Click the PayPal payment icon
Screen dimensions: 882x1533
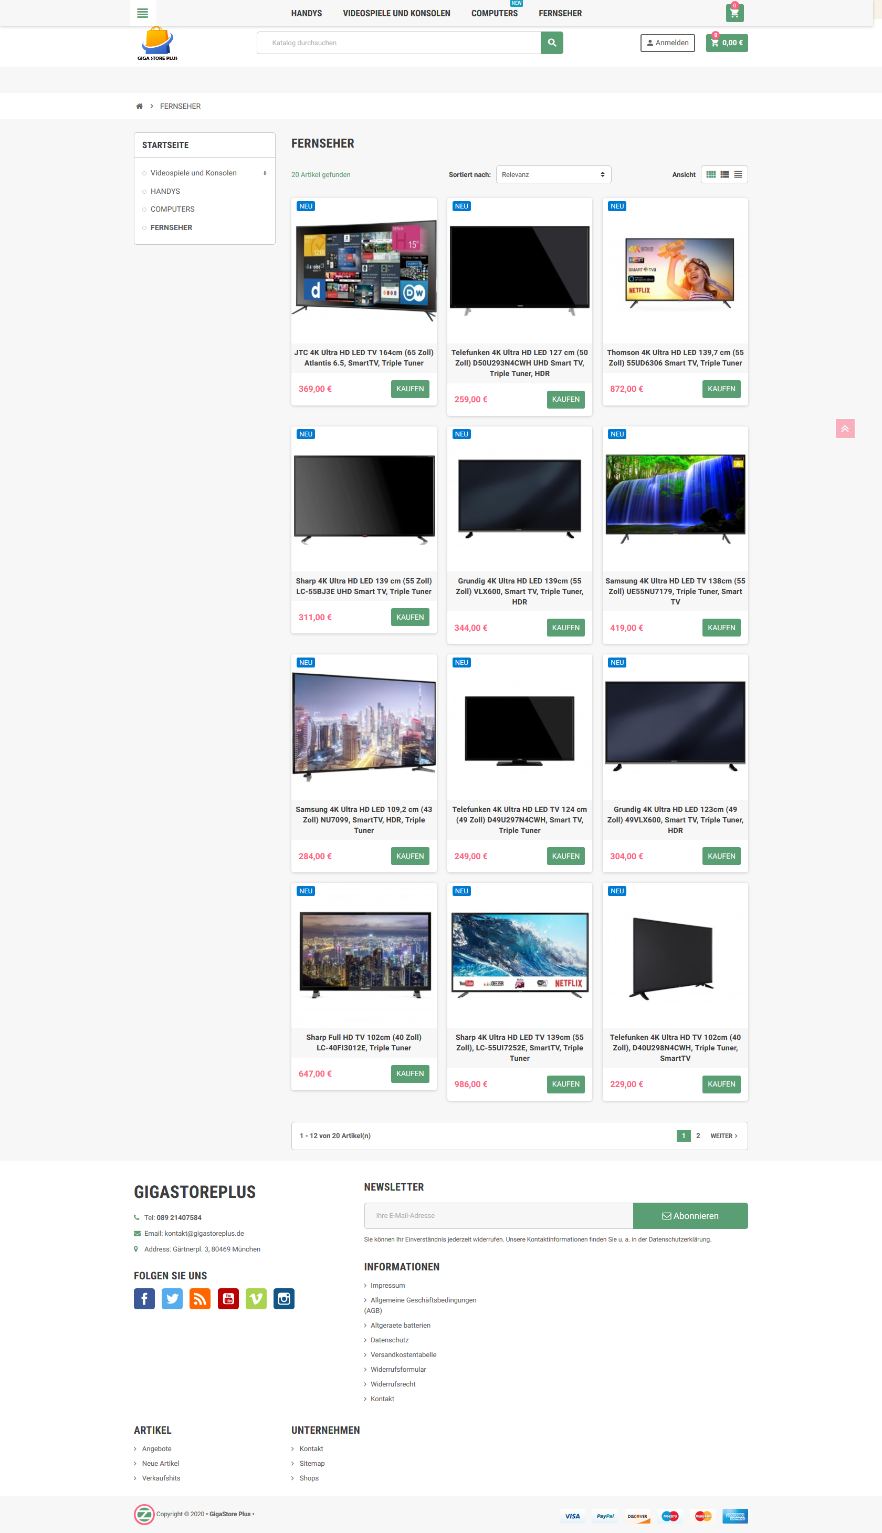(605, 1516)
